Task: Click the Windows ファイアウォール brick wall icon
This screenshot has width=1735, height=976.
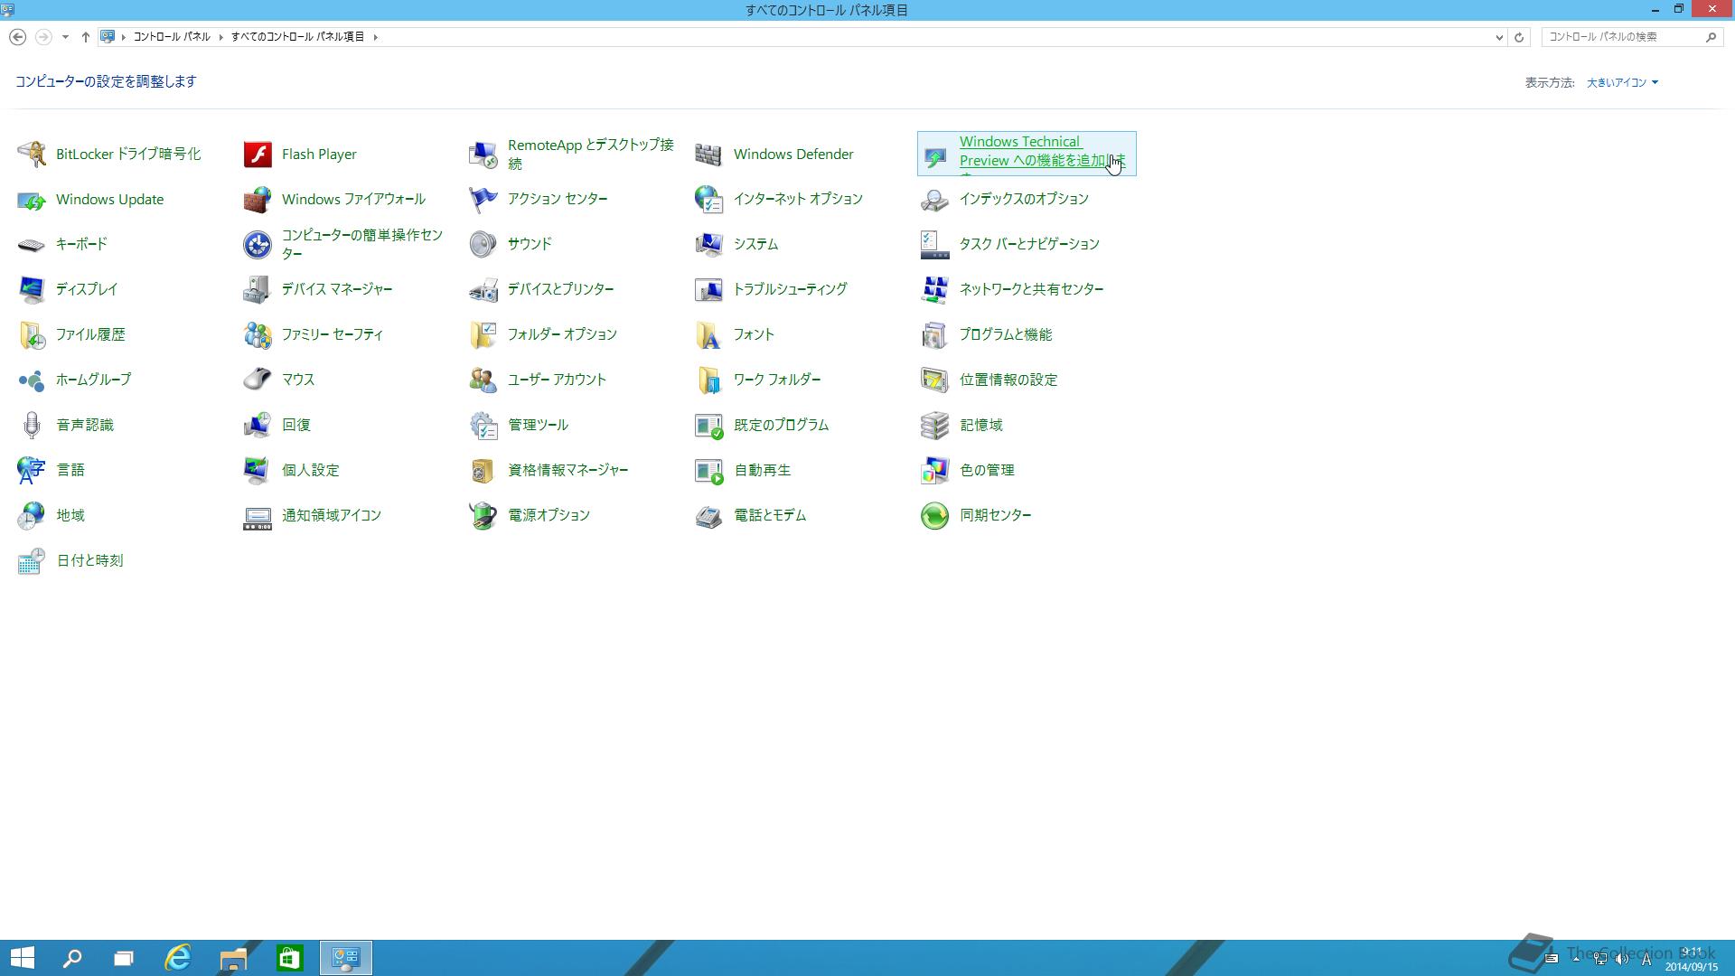Action: [258, 199]
